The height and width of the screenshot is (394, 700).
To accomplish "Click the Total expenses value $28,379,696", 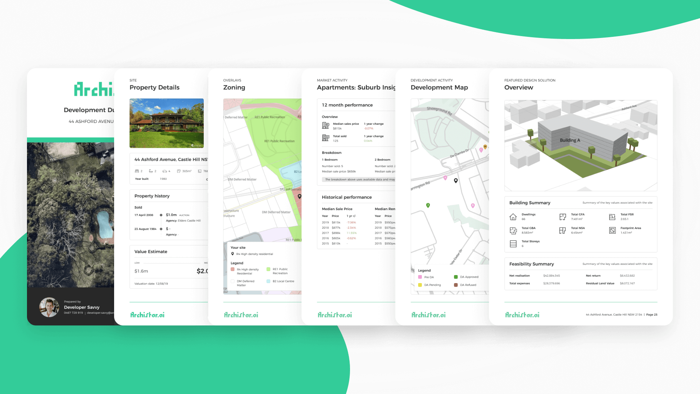I will [552, 283].
